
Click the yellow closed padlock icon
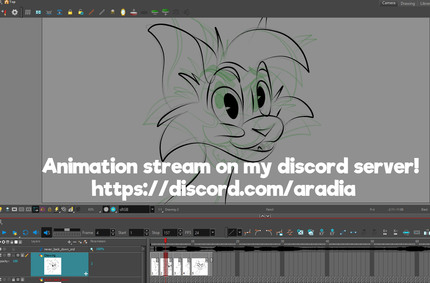[x=70, y=12]
